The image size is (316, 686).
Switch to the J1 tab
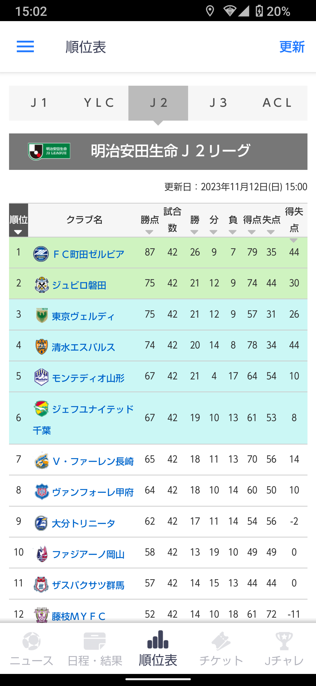pyautogui.click(x=39, y=103)
